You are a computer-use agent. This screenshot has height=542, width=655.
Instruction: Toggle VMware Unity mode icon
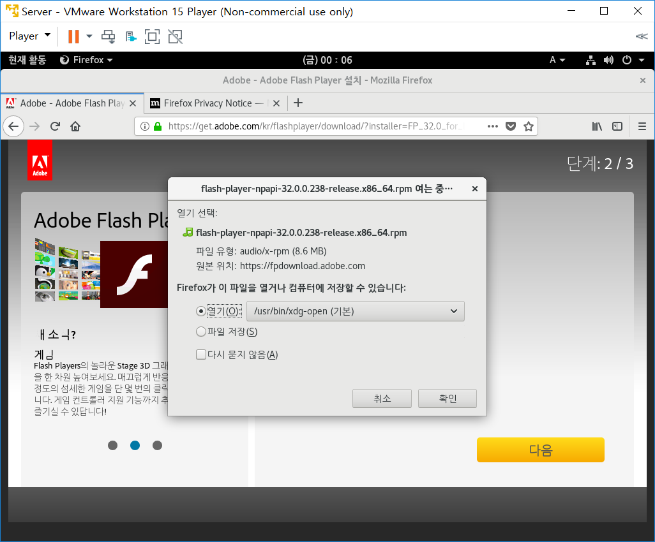click(x=175, y=37)
